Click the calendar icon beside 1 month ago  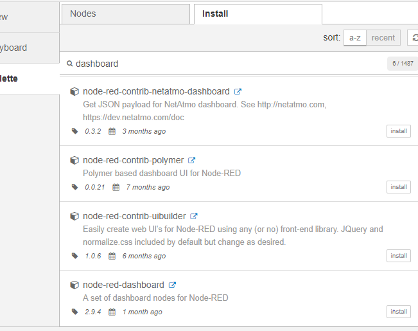coord(112,312)
